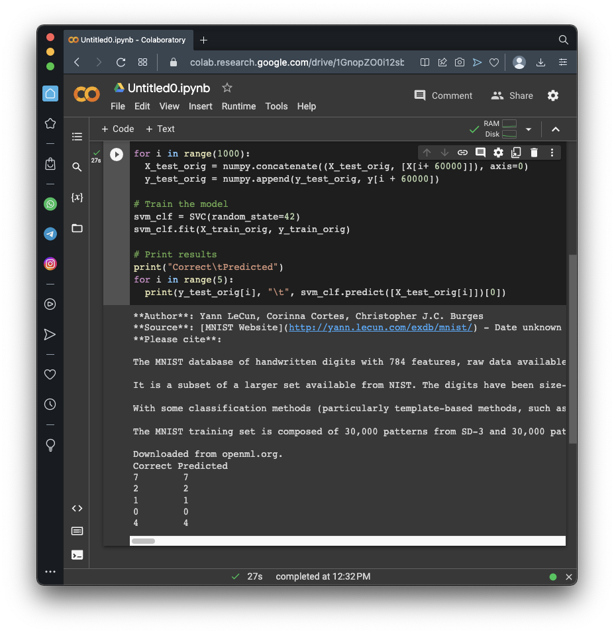Image resolution: width=614 pixels, height=634 pixels.
Task: Open Terminal from the bottom left sidebar
Action: pos(77,554)
